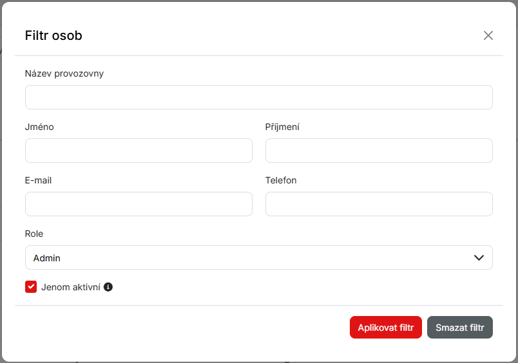Click the Role field label
518x363 pixels.
34,234
